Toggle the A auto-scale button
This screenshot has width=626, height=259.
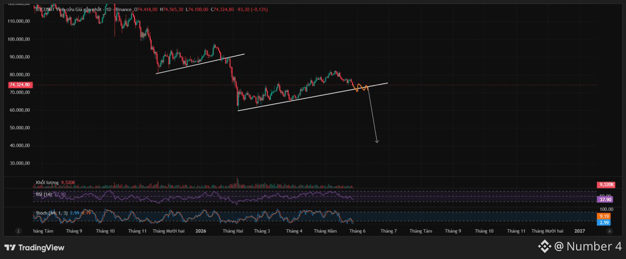[609, 231]
